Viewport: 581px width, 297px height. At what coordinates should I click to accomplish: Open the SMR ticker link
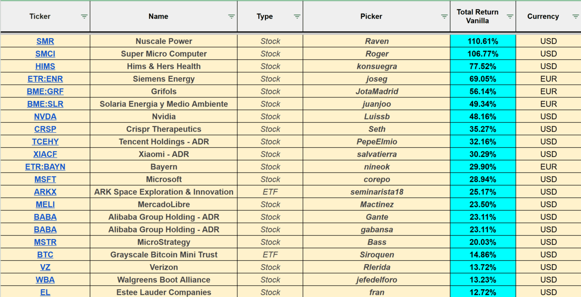pos(45,42)
